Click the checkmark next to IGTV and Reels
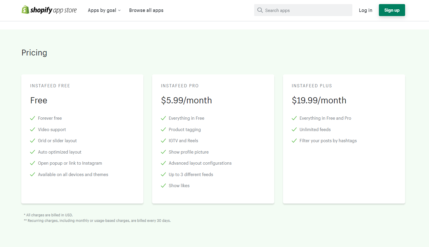The image size is (429, 247). click(163, 141)
